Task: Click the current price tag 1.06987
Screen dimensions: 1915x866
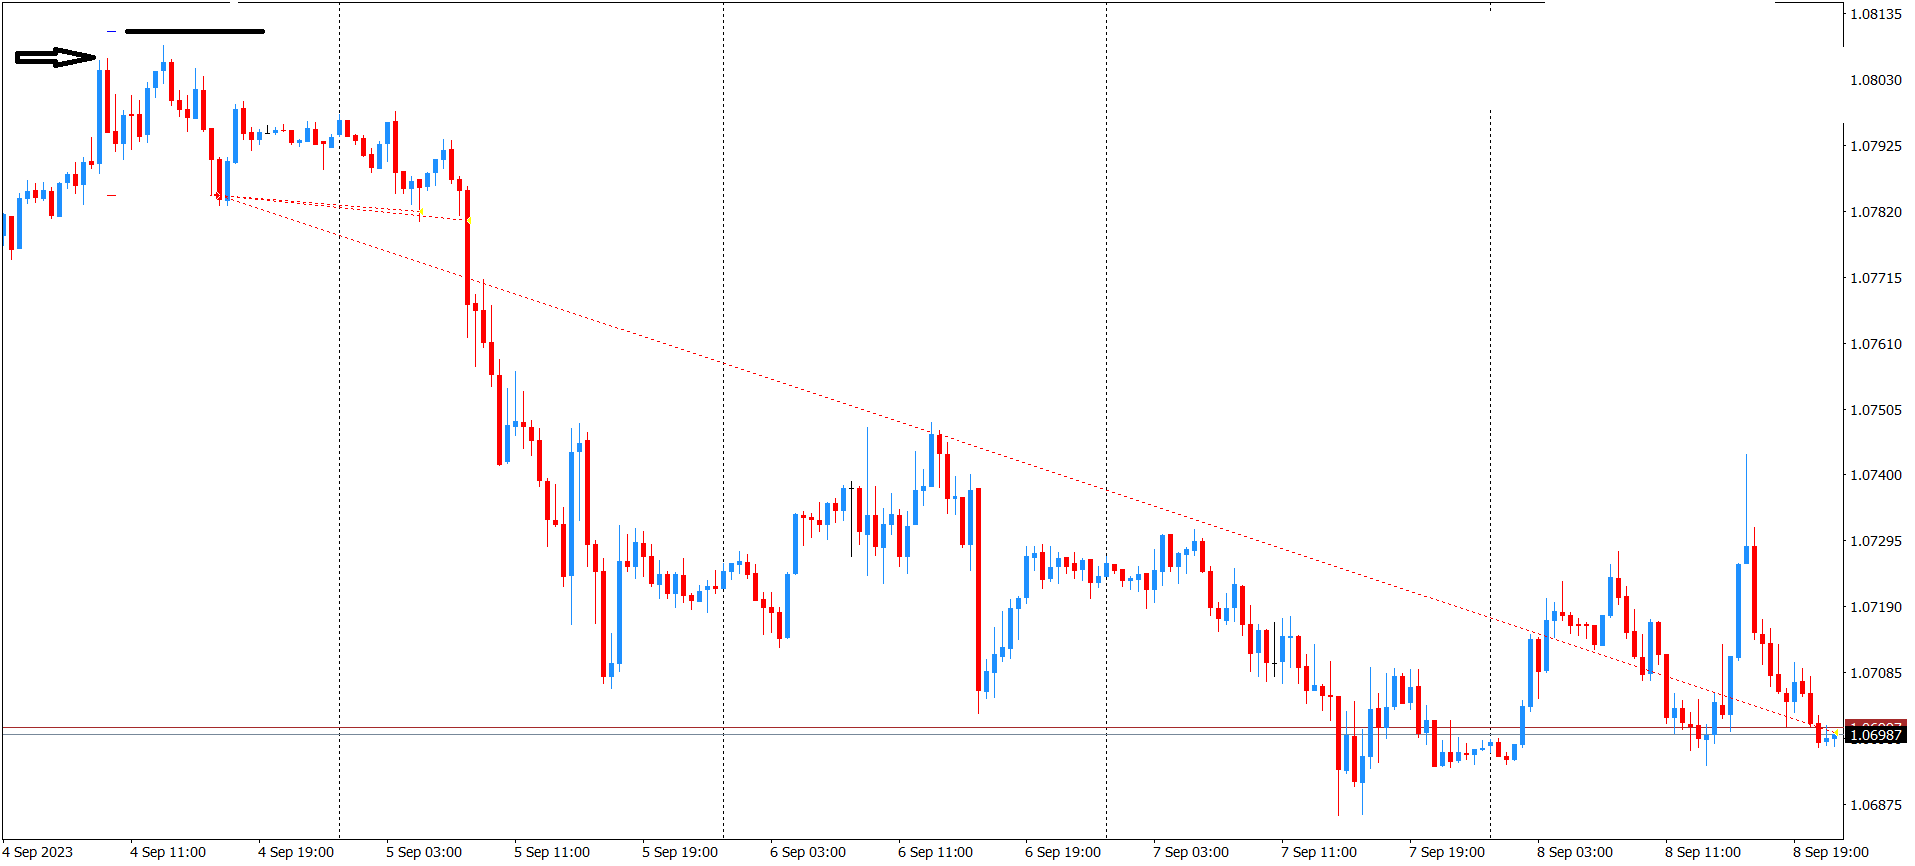Action: click(x=1876, y=736)
